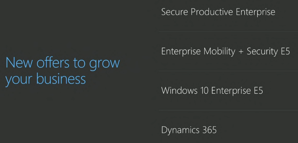
Task: Click the plus sign between Mobility and Security
Action: [241, 52]
